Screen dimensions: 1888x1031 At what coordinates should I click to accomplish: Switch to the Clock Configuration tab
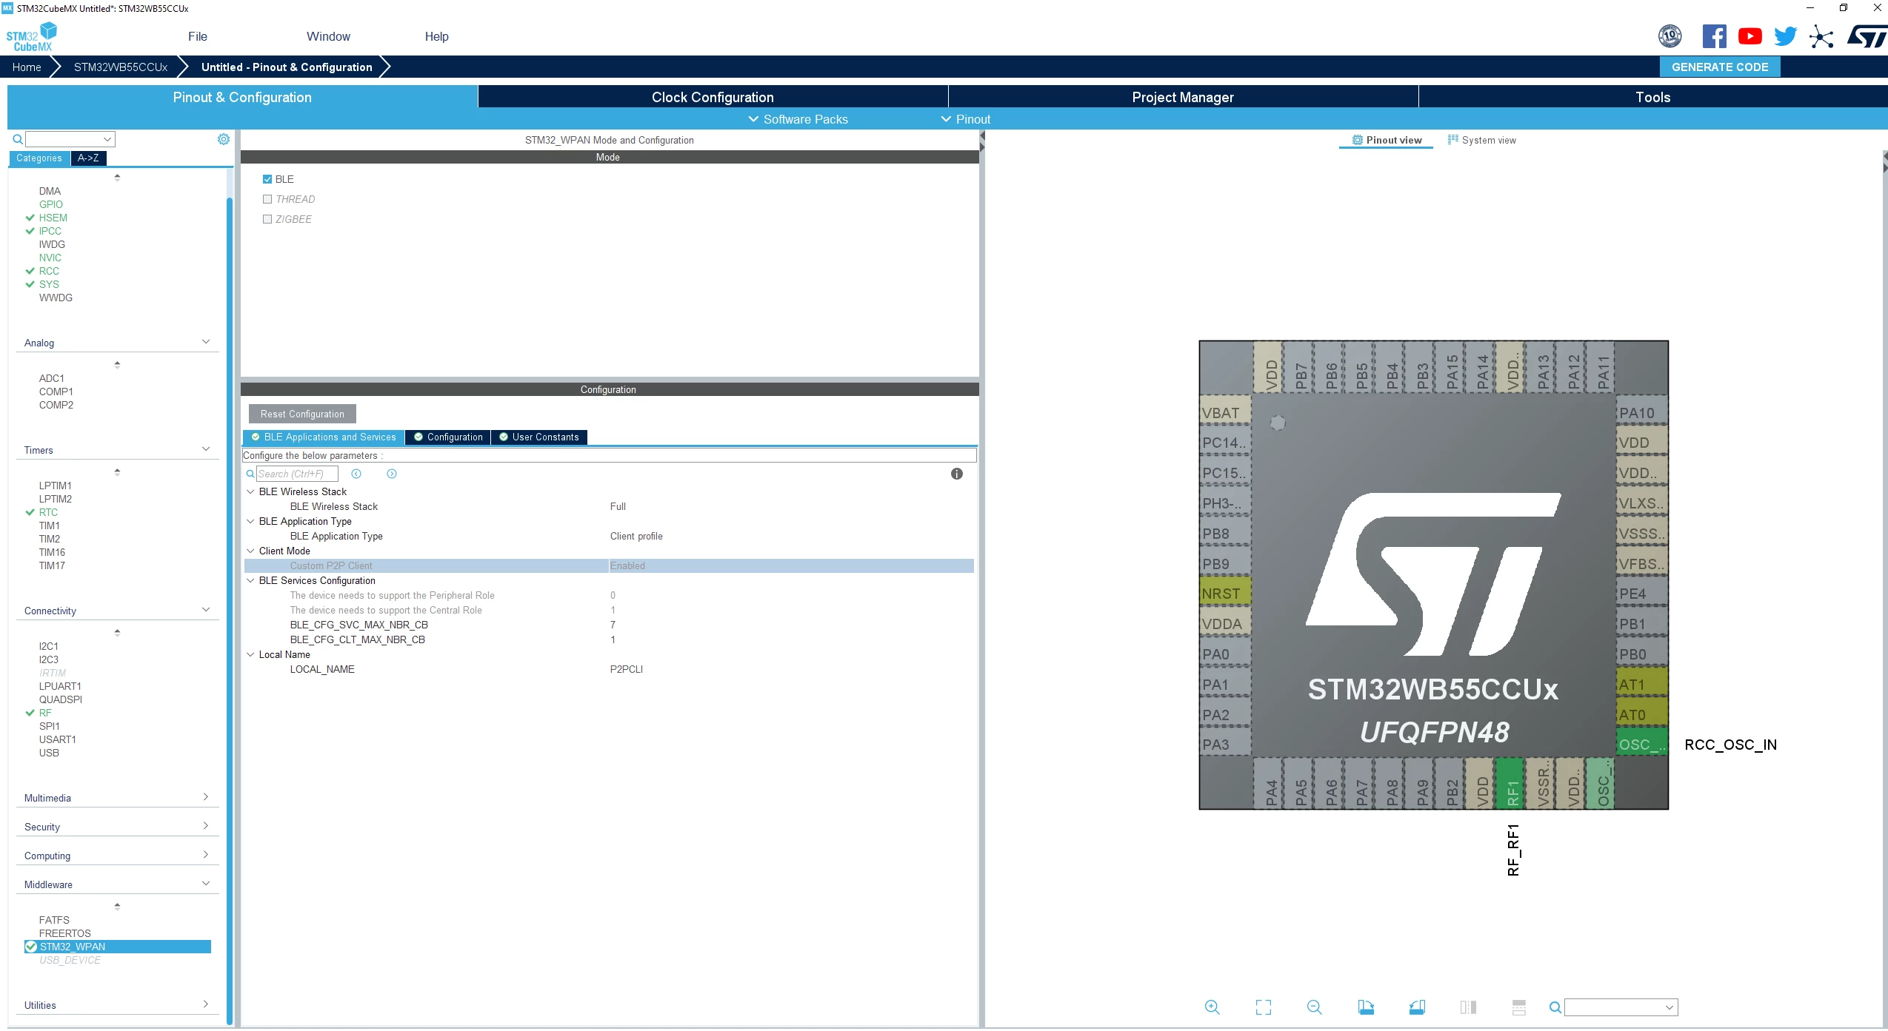tap(713, 97)
